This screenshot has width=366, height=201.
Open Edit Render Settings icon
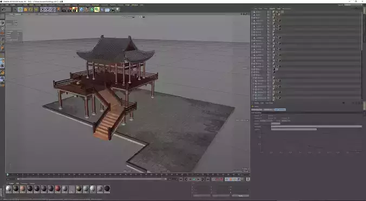click(75, 10)
